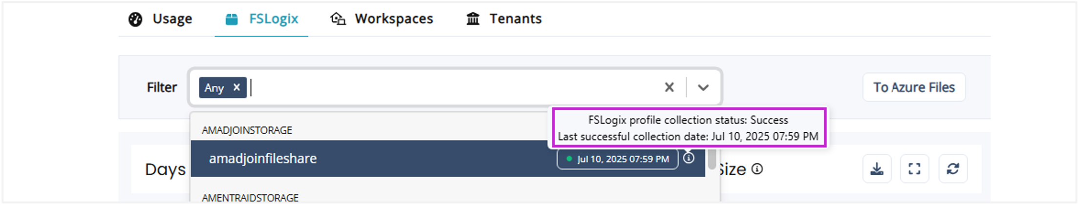Choose amadjoinfileshare from the filter list
This screenshot has width=1078, height=205.
pyautogui.click(x=263, y=159)
